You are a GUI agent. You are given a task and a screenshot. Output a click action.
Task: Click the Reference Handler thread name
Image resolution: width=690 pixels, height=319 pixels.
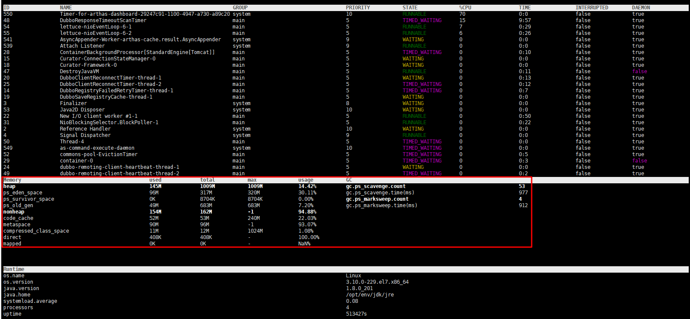(x=85, y=129)
